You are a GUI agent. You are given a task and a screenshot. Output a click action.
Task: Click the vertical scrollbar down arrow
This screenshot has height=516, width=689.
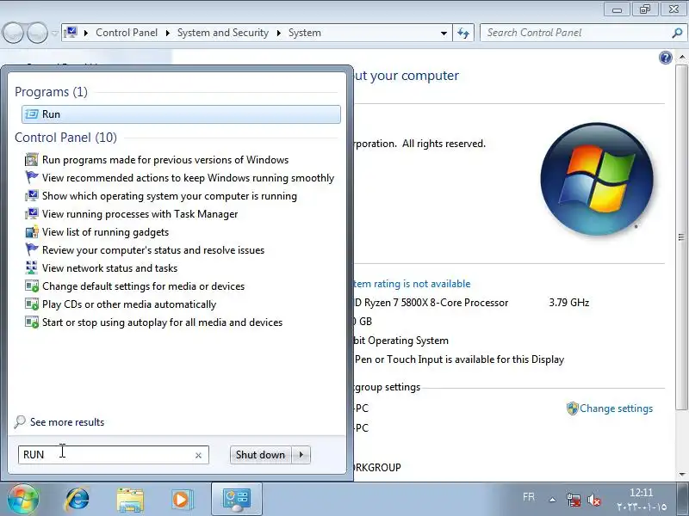click(681, 475)
